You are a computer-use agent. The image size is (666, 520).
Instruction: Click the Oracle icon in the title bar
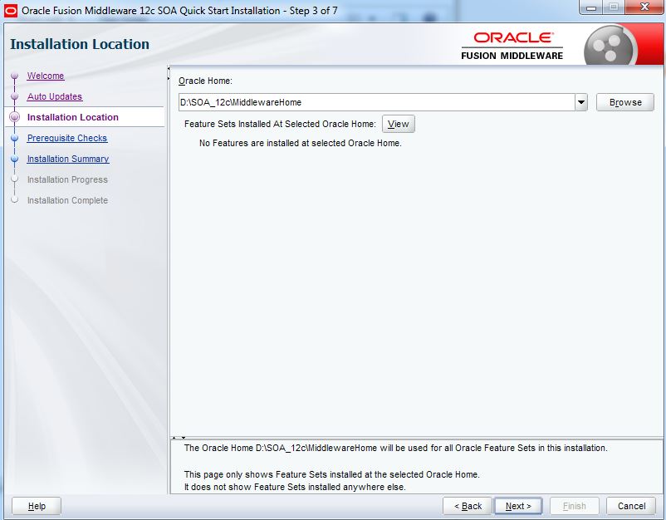(11, 9)
